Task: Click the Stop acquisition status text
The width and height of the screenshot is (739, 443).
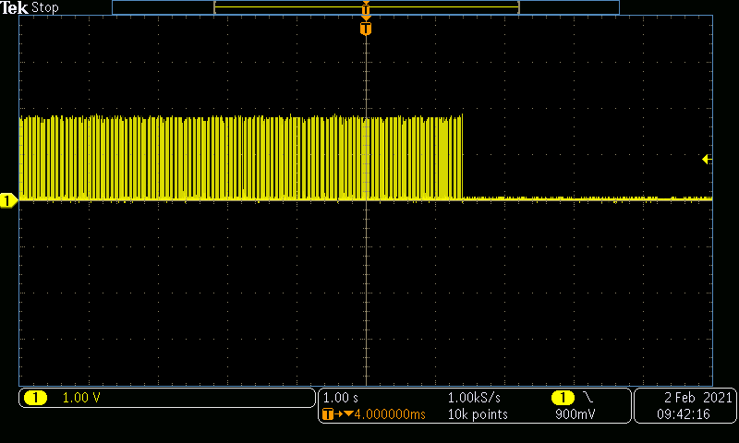Action: (44, 7)
